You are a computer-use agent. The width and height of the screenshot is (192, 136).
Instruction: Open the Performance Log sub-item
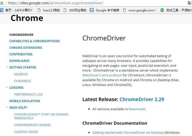point(28,94)
